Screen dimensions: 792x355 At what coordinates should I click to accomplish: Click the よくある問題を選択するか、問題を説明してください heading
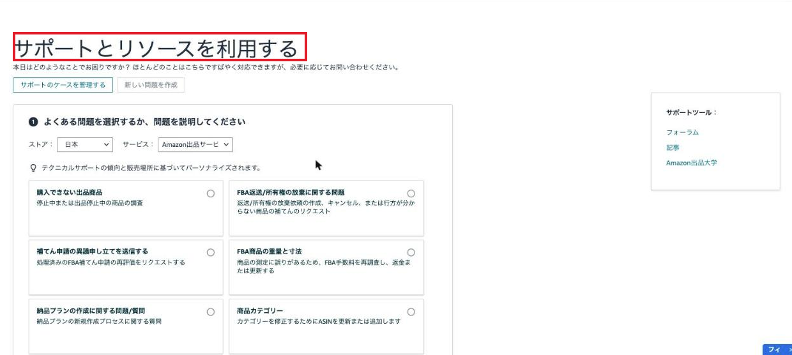[144, 122]
